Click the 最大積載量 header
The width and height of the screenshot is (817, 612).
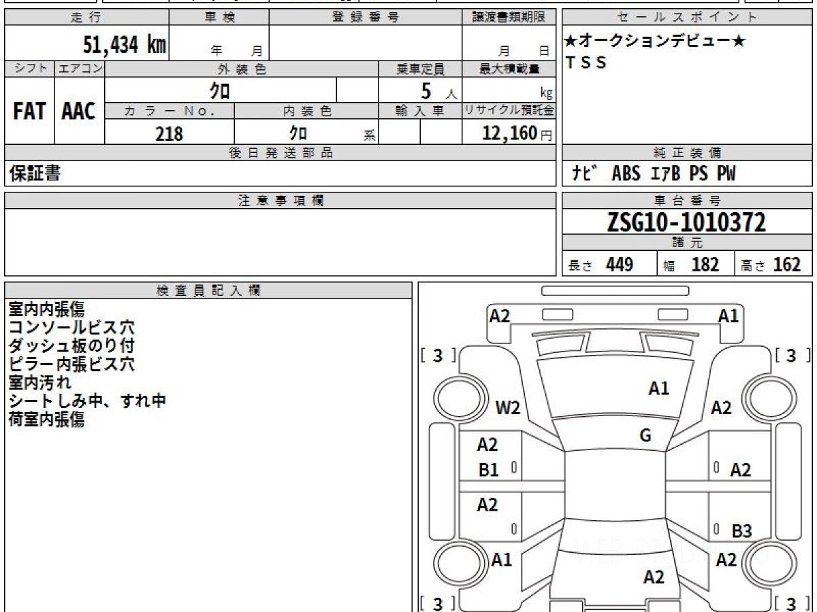click(509, 69)
